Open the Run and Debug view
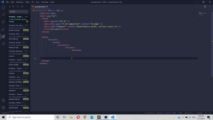The height and width of the screenshot is (120, 213). pos(3,29)
